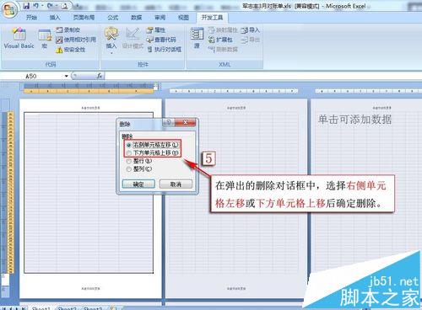Open control 属性 properties
The height and width of the screenshot is (310, 422).
156,29
